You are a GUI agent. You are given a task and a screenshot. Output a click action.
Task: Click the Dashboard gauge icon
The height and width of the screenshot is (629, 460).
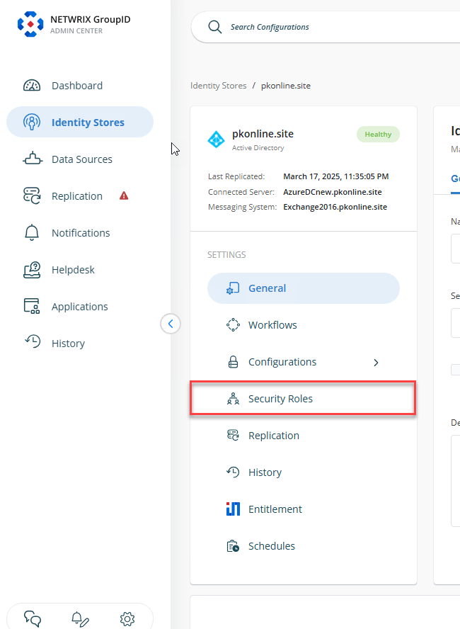pos(32,86)
